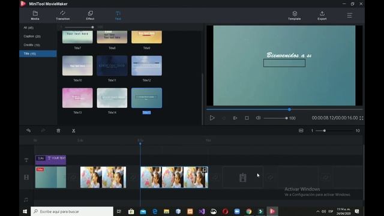Viewport: 384px width, 216px height.
Task: Step to the next frame
Action: tap(235, 118)
